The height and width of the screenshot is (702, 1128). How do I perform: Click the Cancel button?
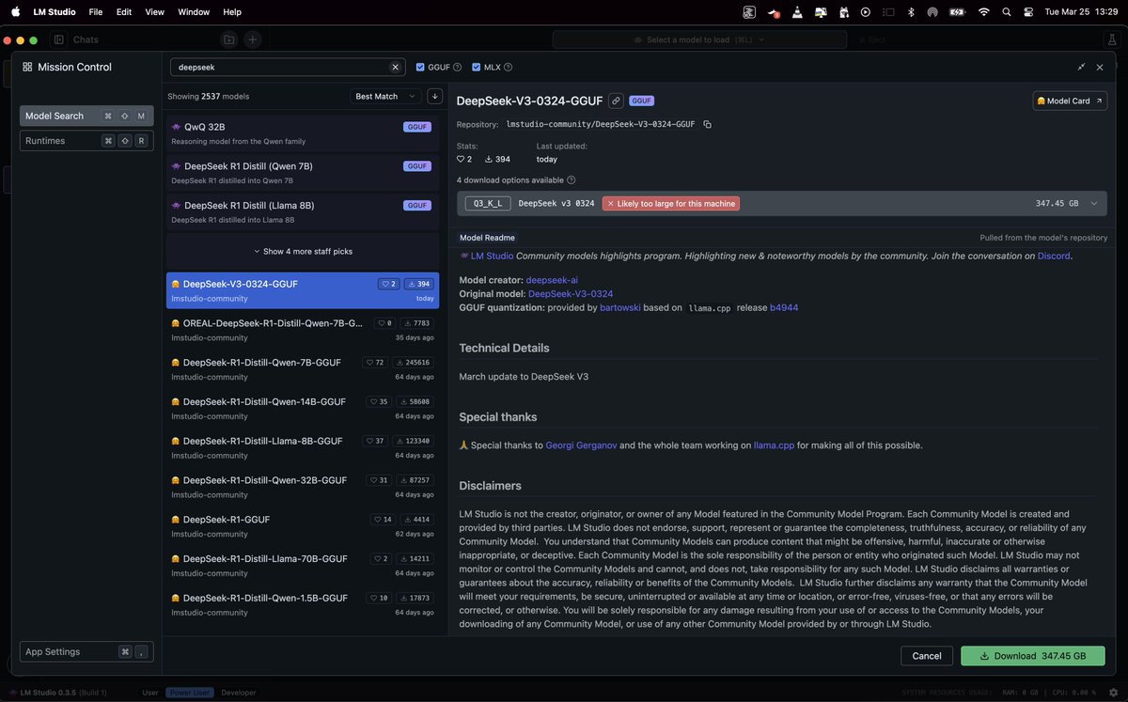[x=927, y=656]
